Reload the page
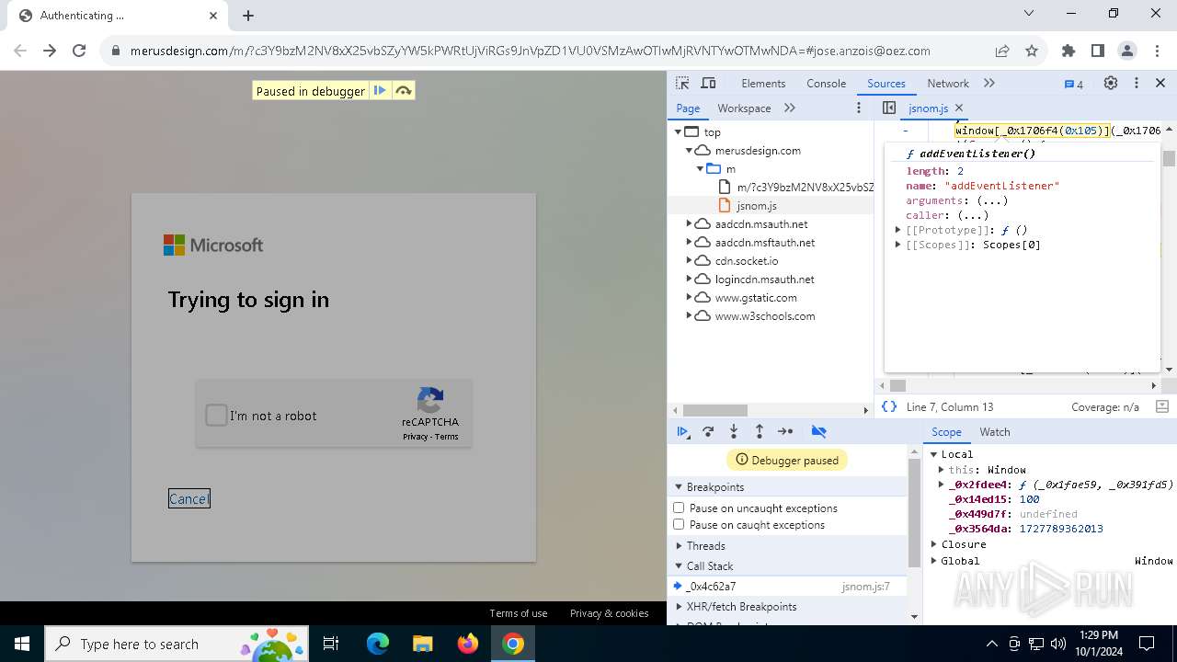Image resolution: width=1177 pixels, height=662 pixels. (79, 51)
